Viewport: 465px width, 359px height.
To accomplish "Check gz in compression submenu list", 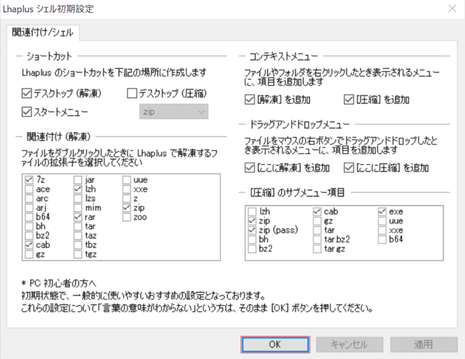I will (x=317, y=221).
